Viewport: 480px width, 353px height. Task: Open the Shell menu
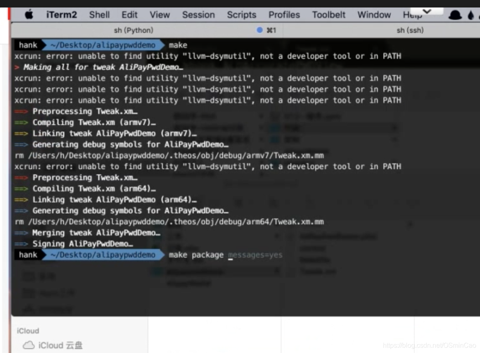tap(99, 15)
